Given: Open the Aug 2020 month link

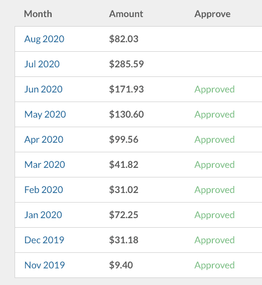Looking at the screenshot, I should [44, 39].
